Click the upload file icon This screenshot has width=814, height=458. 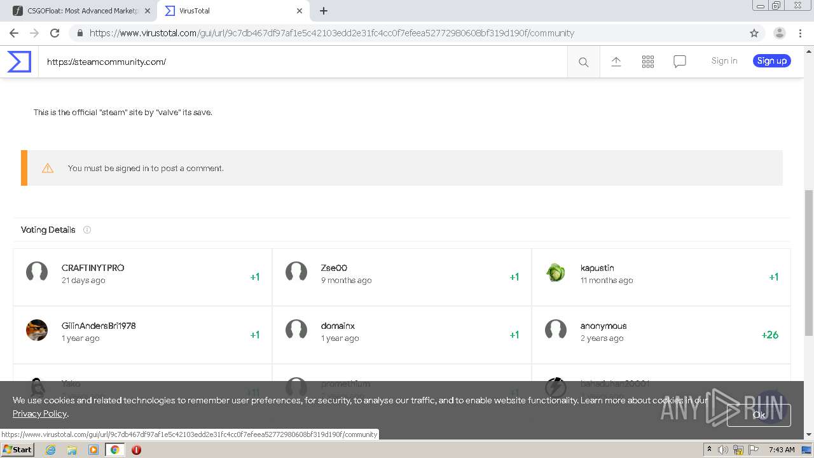click(616, 61)
